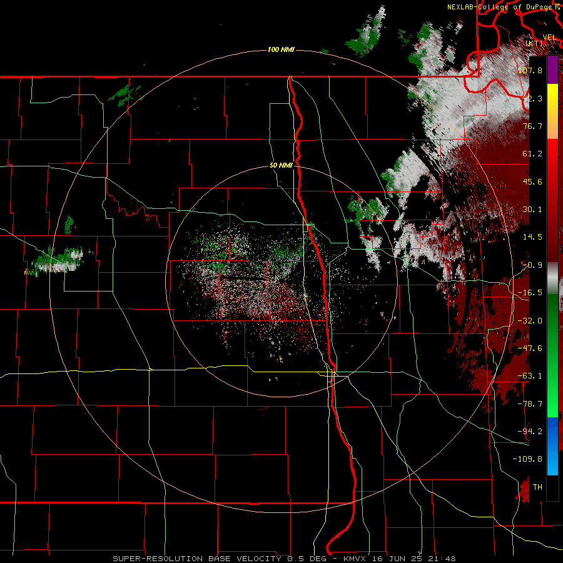Screen dimensions: 563x563
Task: Pick the purple segment of the color bar
Action: click(x=552, y=69)
